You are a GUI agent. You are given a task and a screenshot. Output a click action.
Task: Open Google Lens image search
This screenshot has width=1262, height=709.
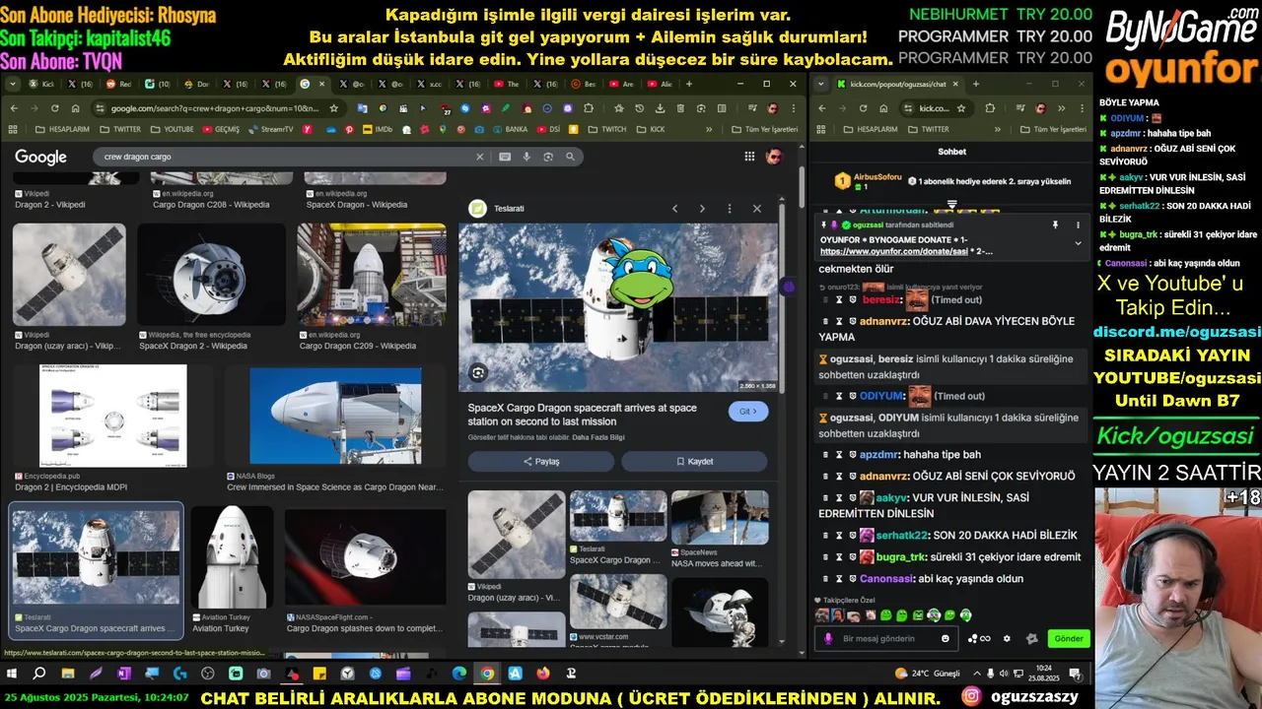(548, 157)
